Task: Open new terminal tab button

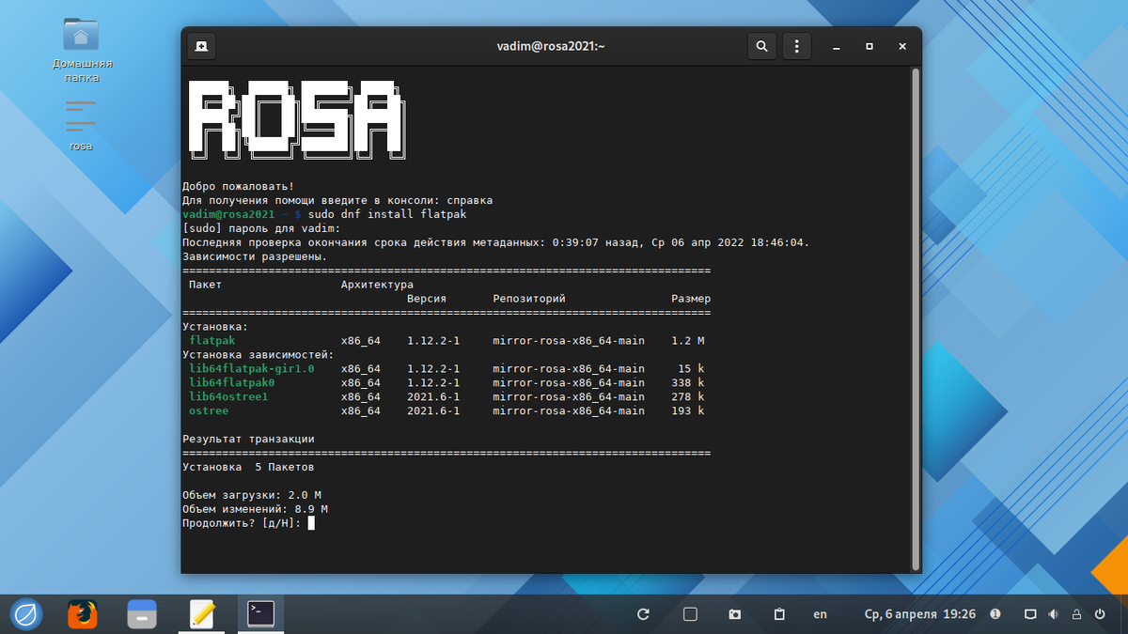Action: [x=201, y=45]
